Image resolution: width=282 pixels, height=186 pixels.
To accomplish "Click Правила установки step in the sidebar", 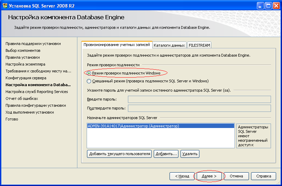I will (x=23, y=57).
